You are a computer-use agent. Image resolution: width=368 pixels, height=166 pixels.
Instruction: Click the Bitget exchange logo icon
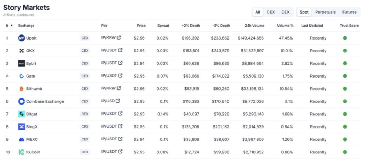[22, 114]
